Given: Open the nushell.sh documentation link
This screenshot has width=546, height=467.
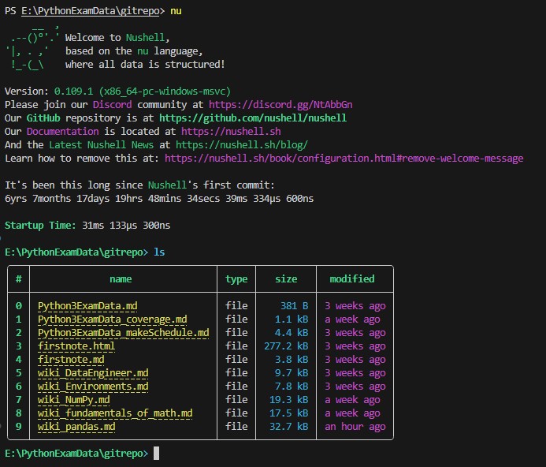Looking at the screenshot, I should pyautogui.click(x=231, y=132).
